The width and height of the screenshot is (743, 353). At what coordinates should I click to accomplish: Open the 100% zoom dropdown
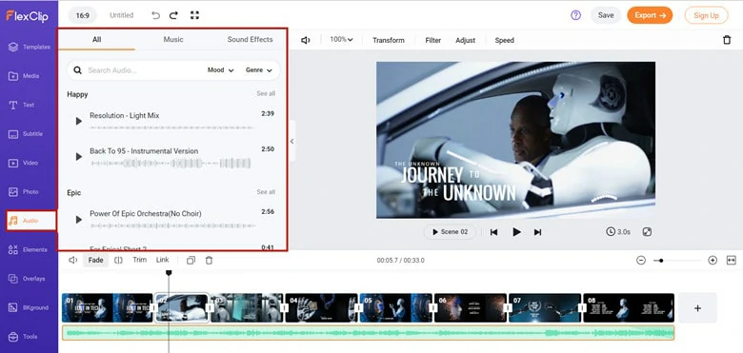[341, 40]
